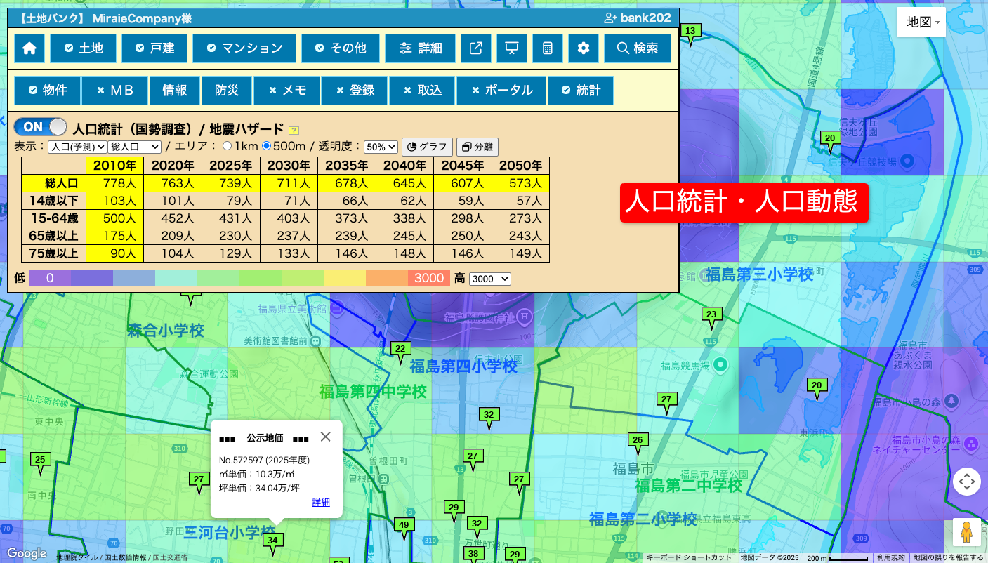Click the Street View pegman icon
Image resolution: width=988 pixels, height=563 pixels.
click(x=967, y=532)
